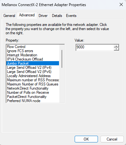Select Maximum number of RSS Processors
126x145 pixels.
(x=33, y=80)
